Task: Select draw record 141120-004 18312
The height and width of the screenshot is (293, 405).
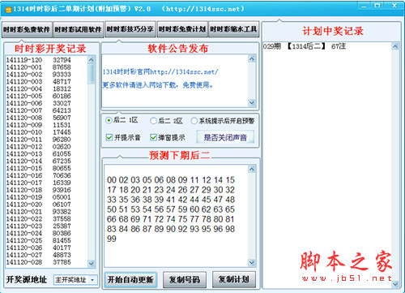Action: click(x=39, y=88)
